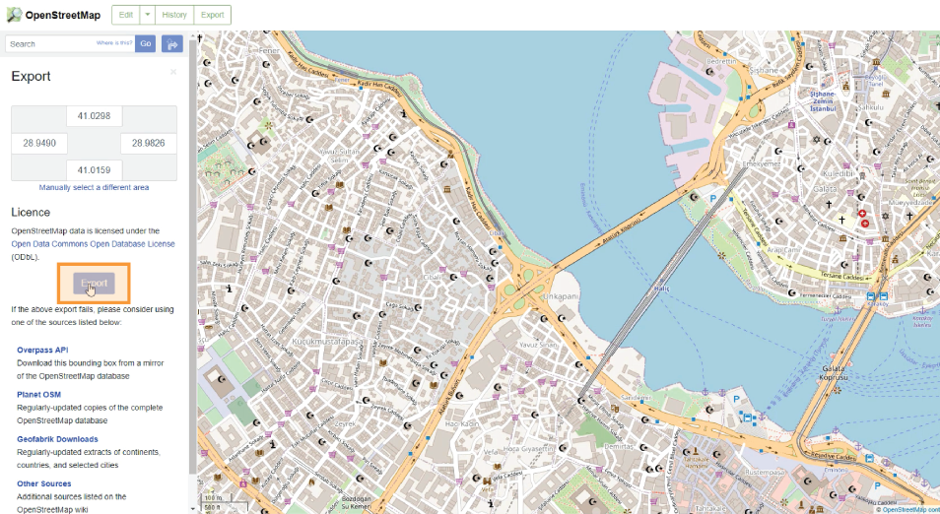This screenshot has height=514, width=940.
Task: Click the south latitude field 41.0159
Action: coord(95,170)
